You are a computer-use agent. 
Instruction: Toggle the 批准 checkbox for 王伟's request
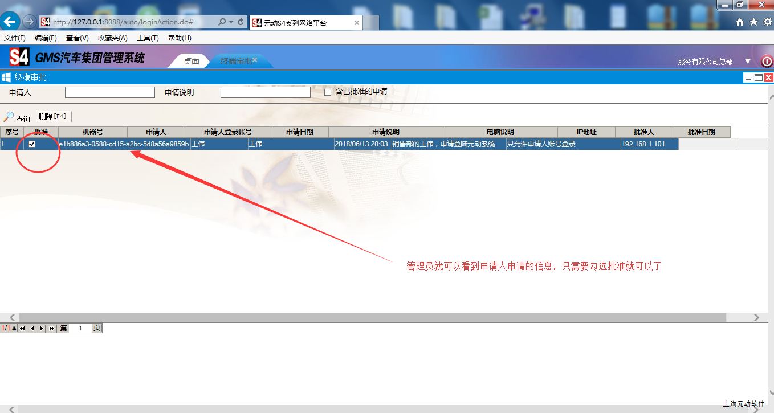click(32, 144)
